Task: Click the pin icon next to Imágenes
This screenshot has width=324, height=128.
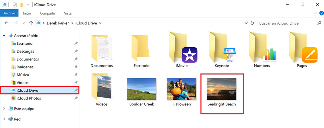Action: [x=76, y=67]
